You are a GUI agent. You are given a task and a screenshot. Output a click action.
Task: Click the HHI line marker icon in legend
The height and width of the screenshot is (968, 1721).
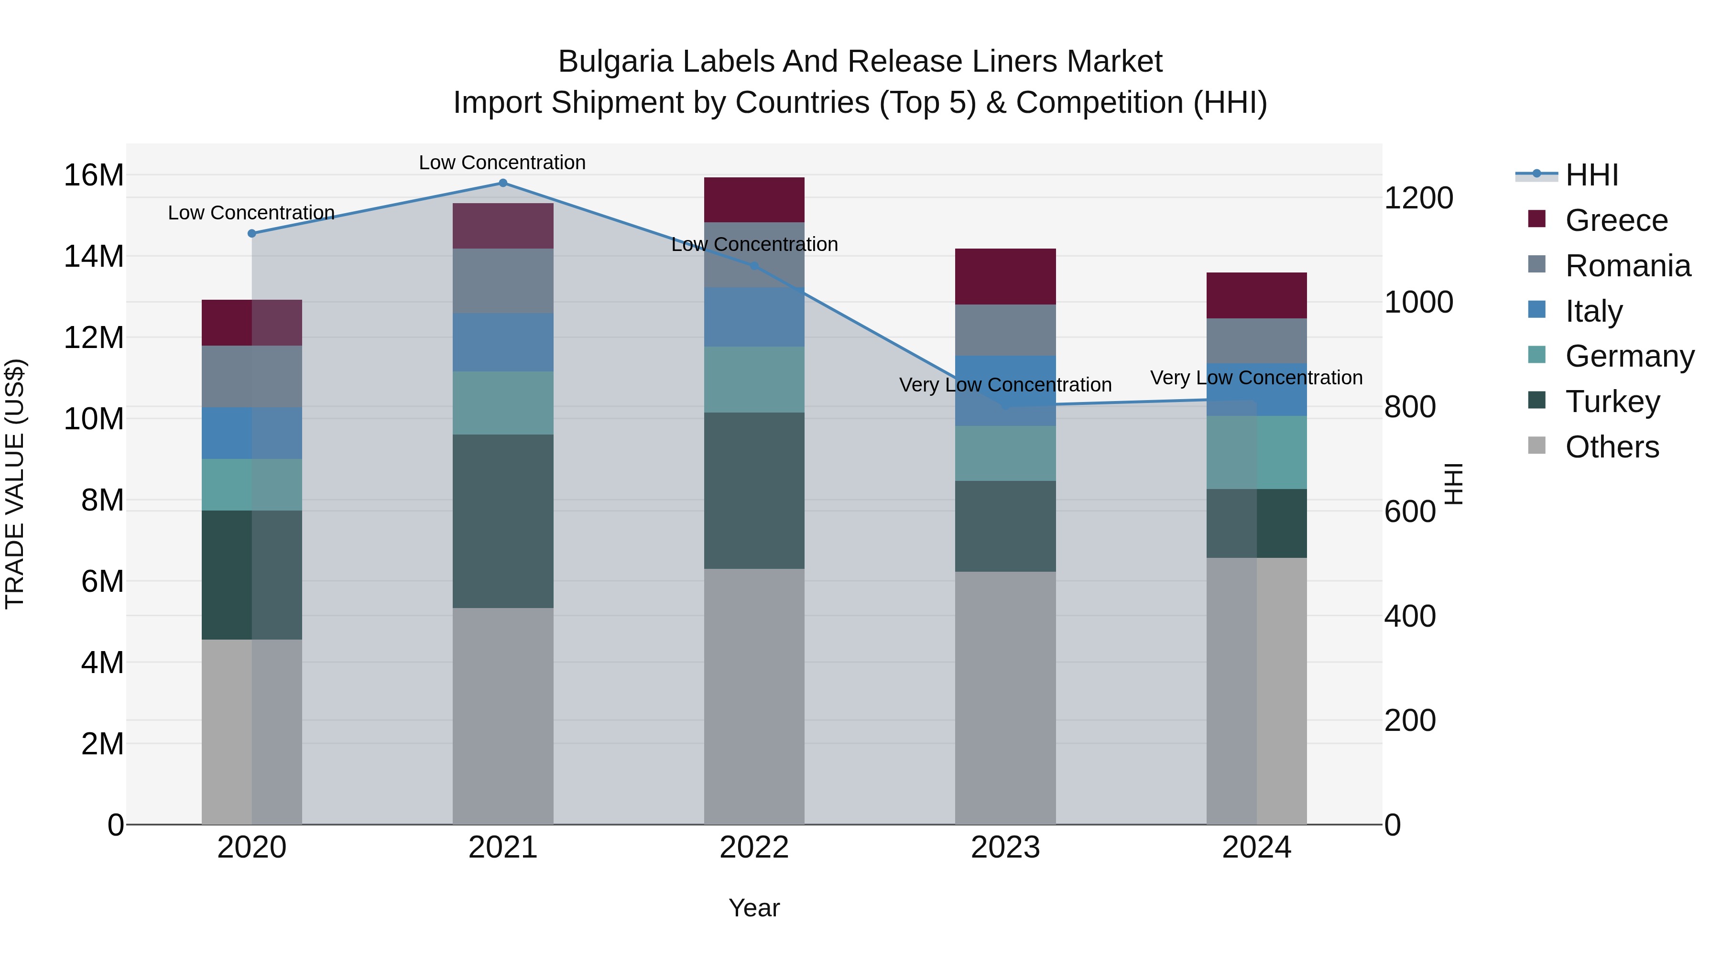pyautogui.click(x=1536, y=174)
